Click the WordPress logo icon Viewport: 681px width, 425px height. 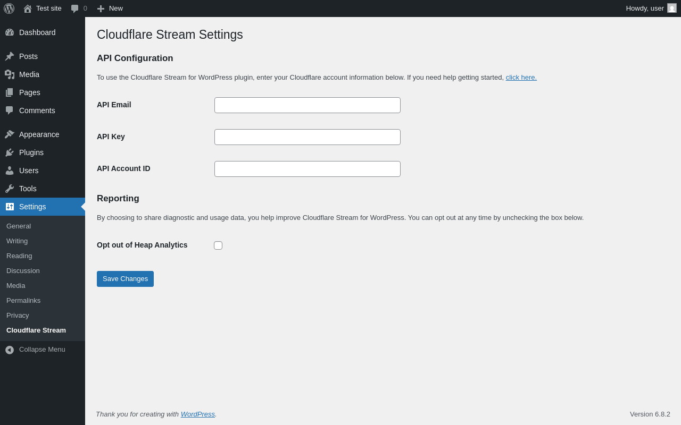point(9,8)
